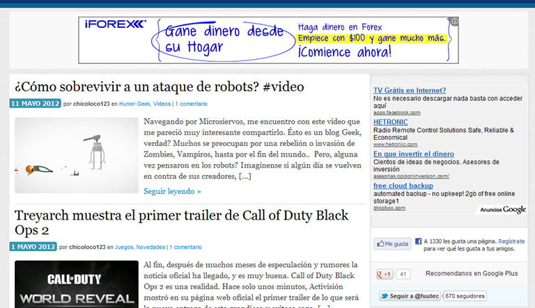The height and width of the screenshot is (308, 535).
Task: Click the iFOREX logo in the banner ad
Action: [x=116, y=24]
